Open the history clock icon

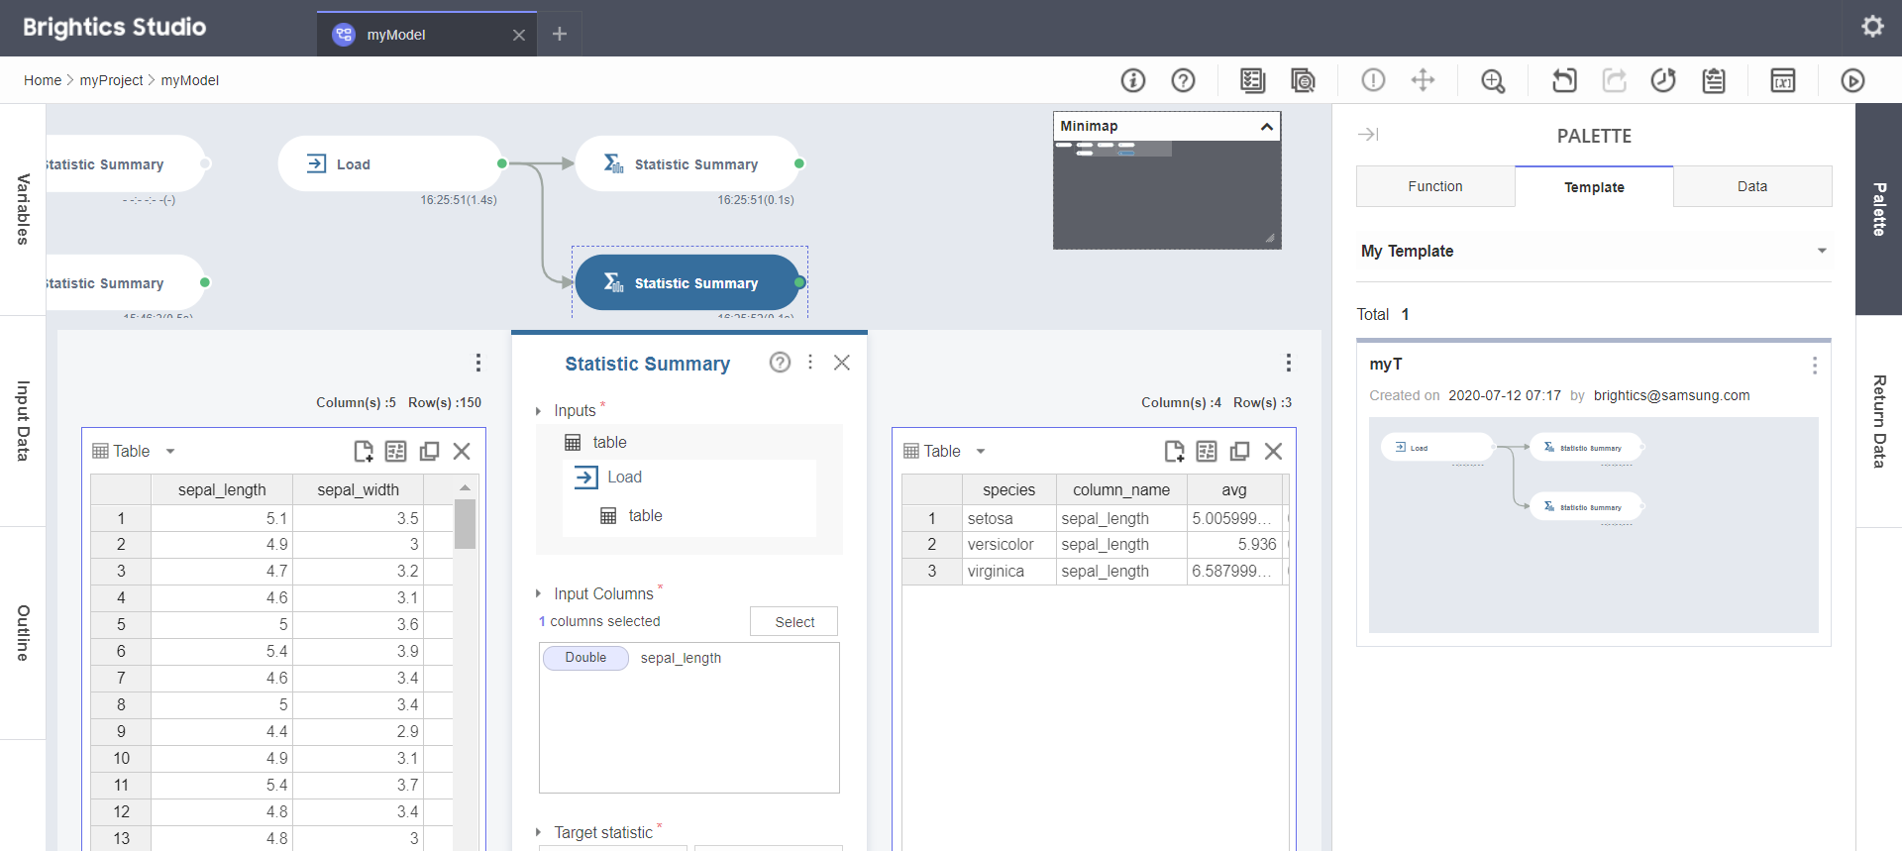(1663, 80)
